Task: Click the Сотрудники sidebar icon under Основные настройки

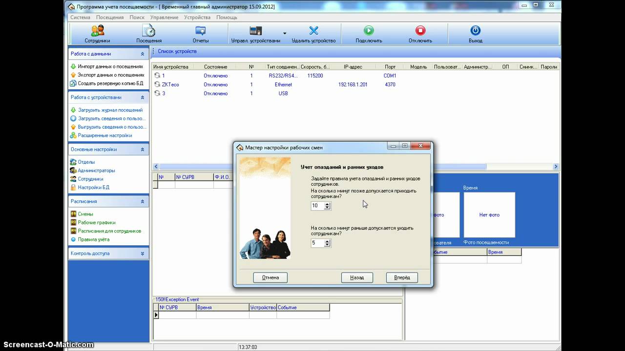Action: point(73,179)
